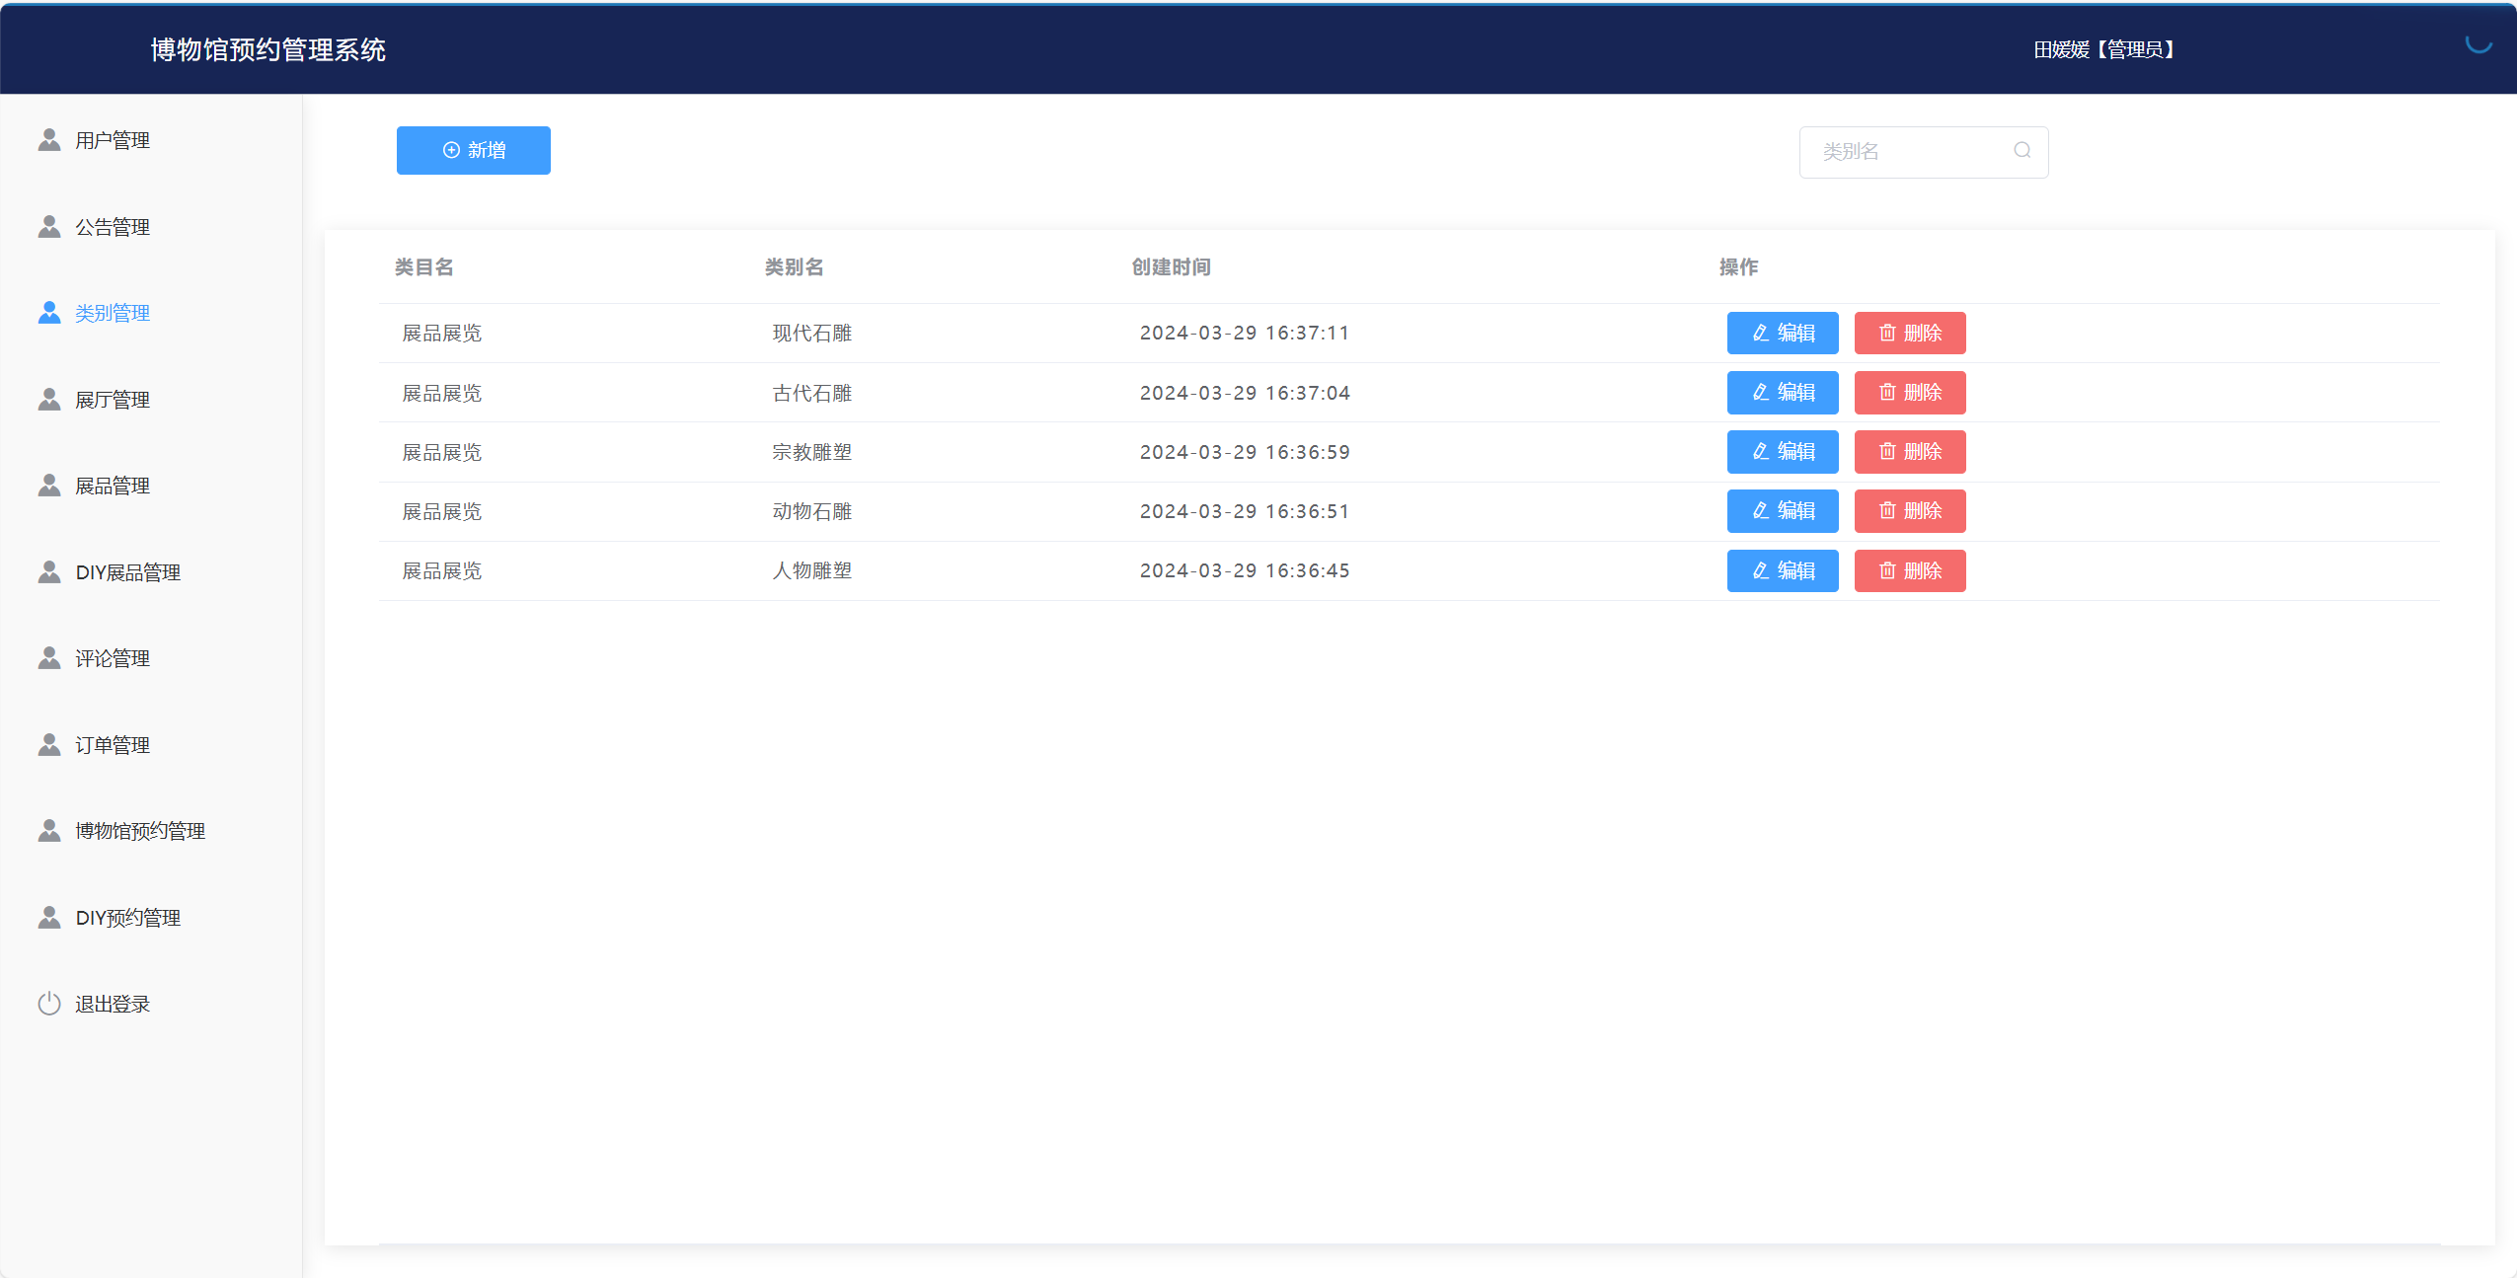Click the power icon for logout

point(49,1004)
